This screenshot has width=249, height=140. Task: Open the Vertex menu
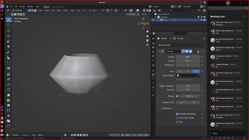pyautogui.click(x=66, y=10)
